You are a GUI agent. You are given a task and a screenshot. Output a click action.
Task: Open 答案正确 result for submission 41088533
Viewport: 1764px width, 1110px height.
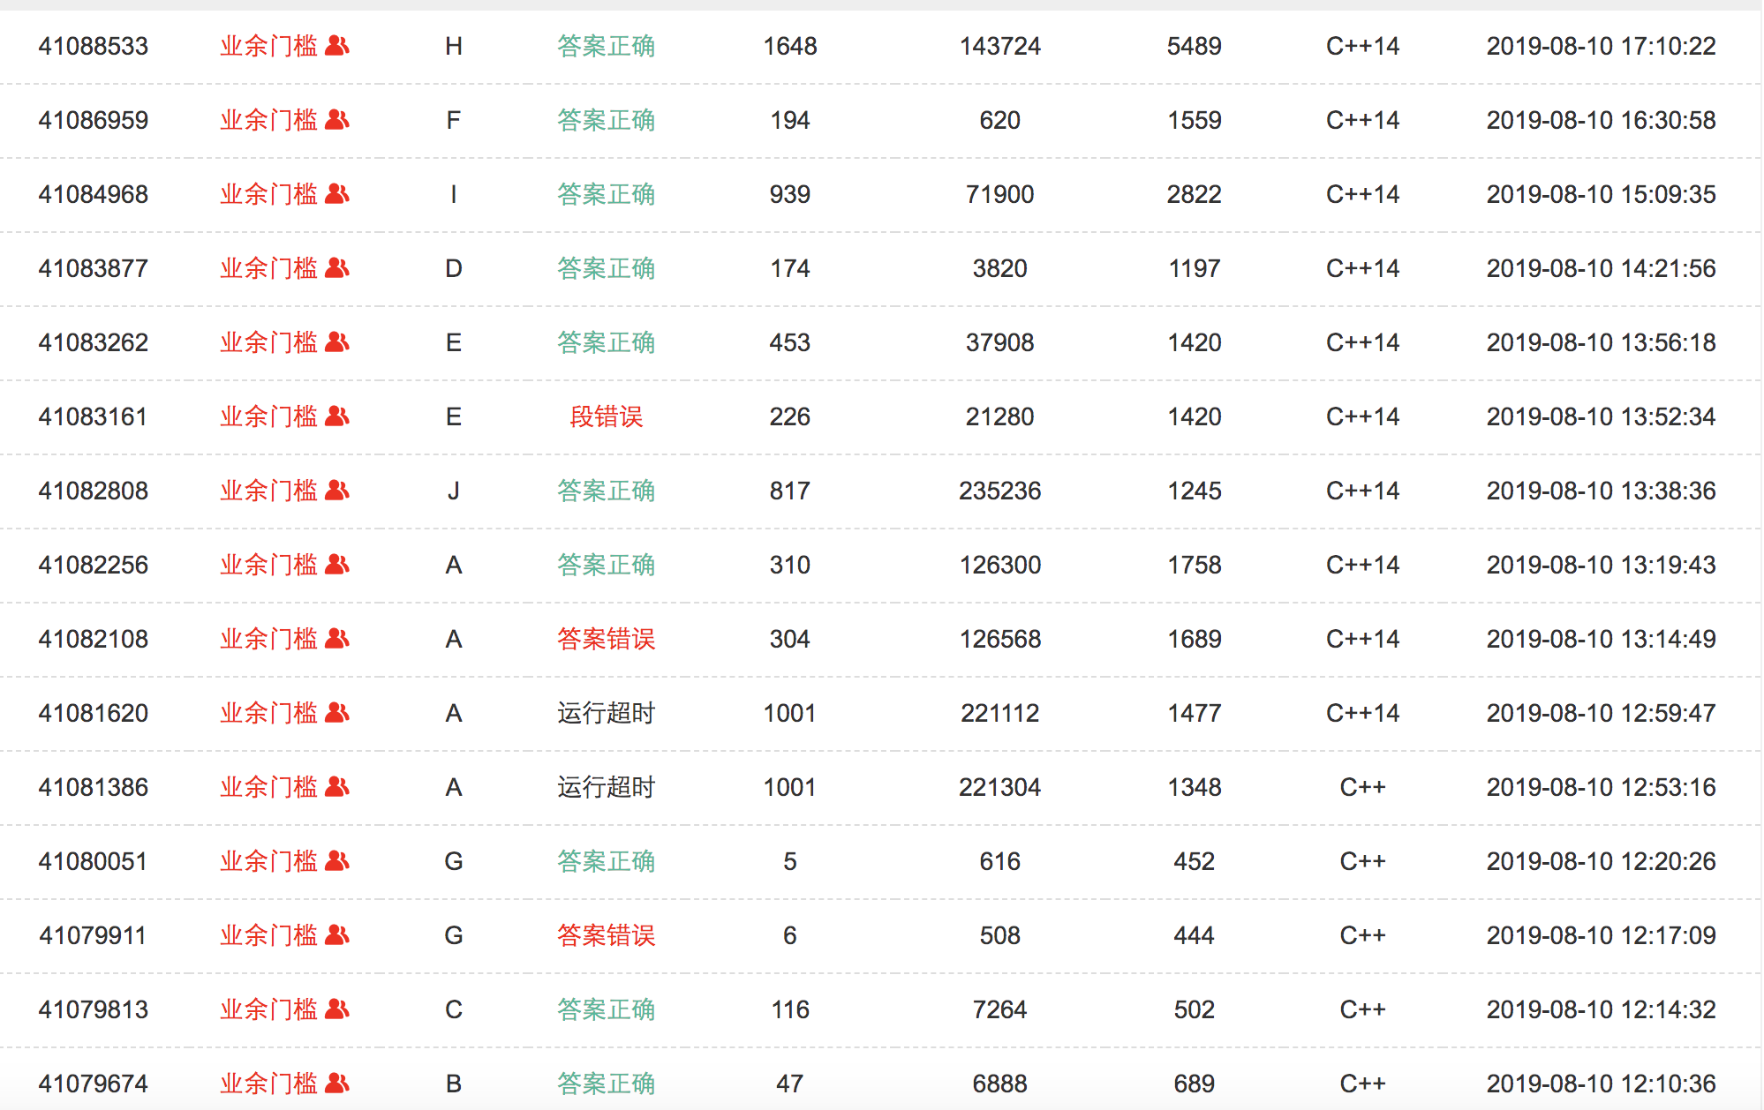pyautogui.click(x=606, y=46)
